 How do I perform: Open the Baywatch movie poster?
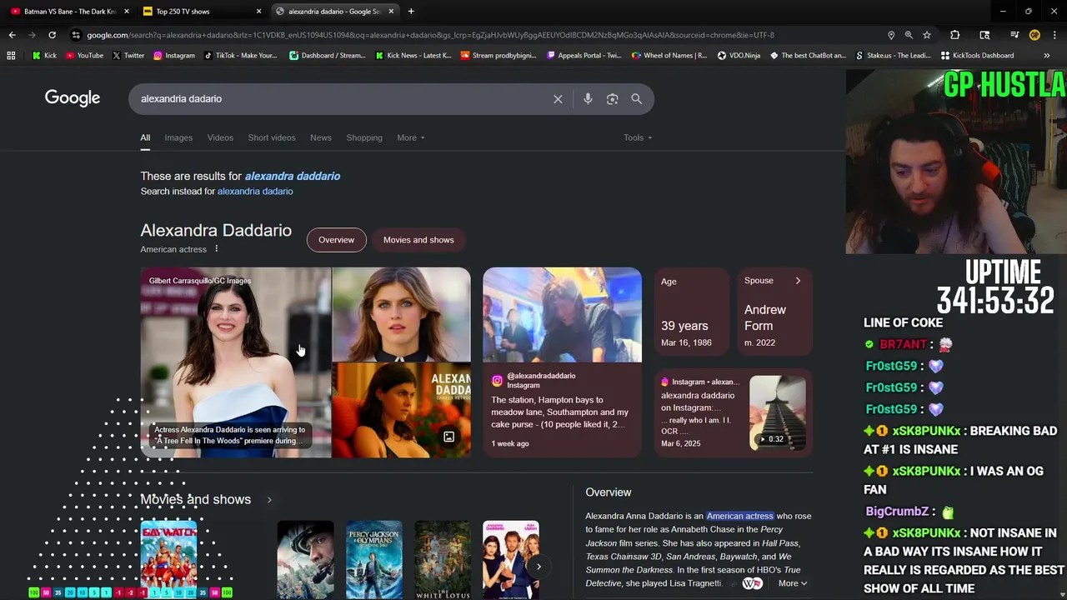[168, 559]
